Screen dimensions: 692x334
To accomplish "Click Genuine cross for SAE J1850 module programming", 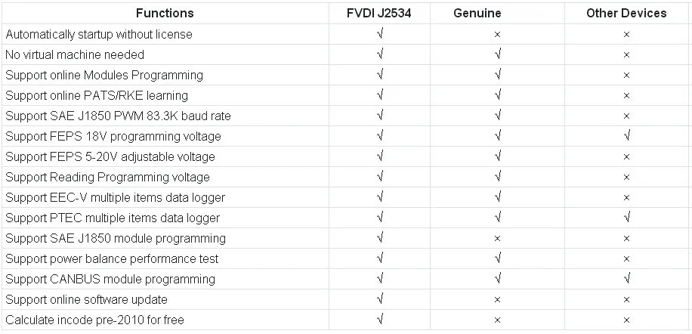I will point(497,239).
